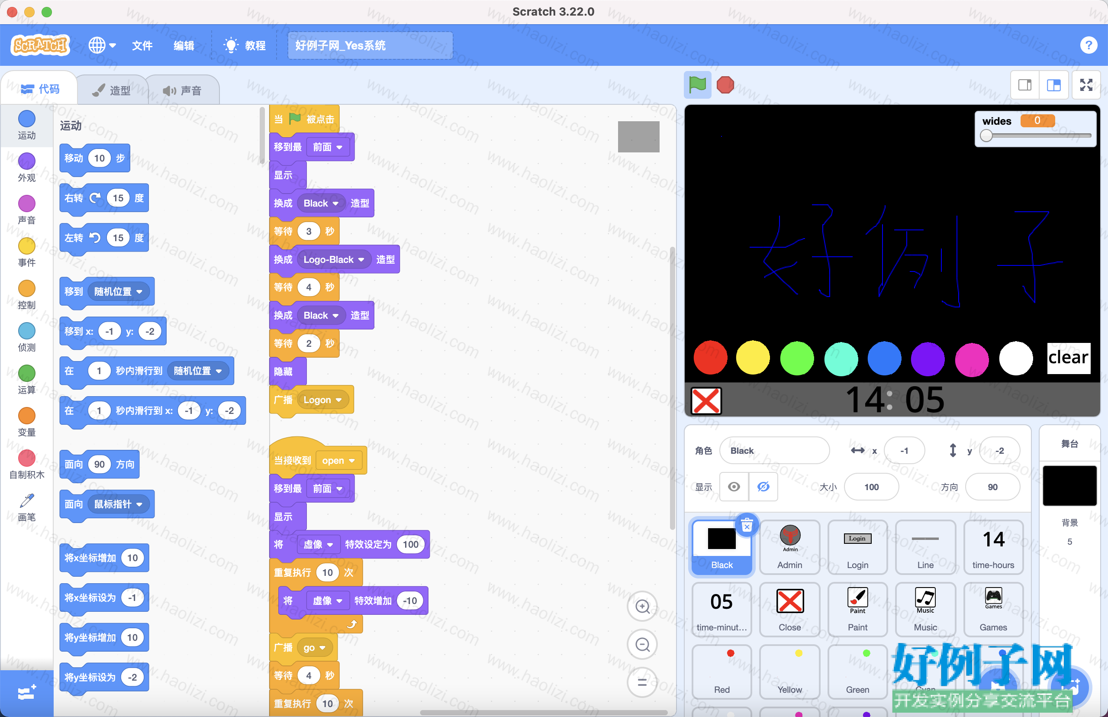Select the Paint sprite
Image resolution: width=1108 pixels, height=717 pixels.
click(857, 610)
